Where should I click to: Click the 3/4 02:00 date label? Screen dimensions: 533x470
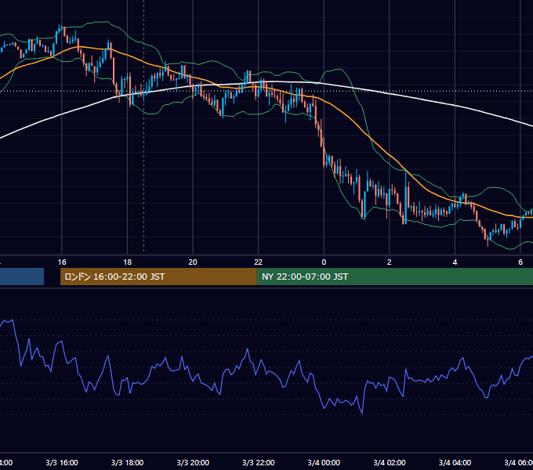tap(390, 462)
